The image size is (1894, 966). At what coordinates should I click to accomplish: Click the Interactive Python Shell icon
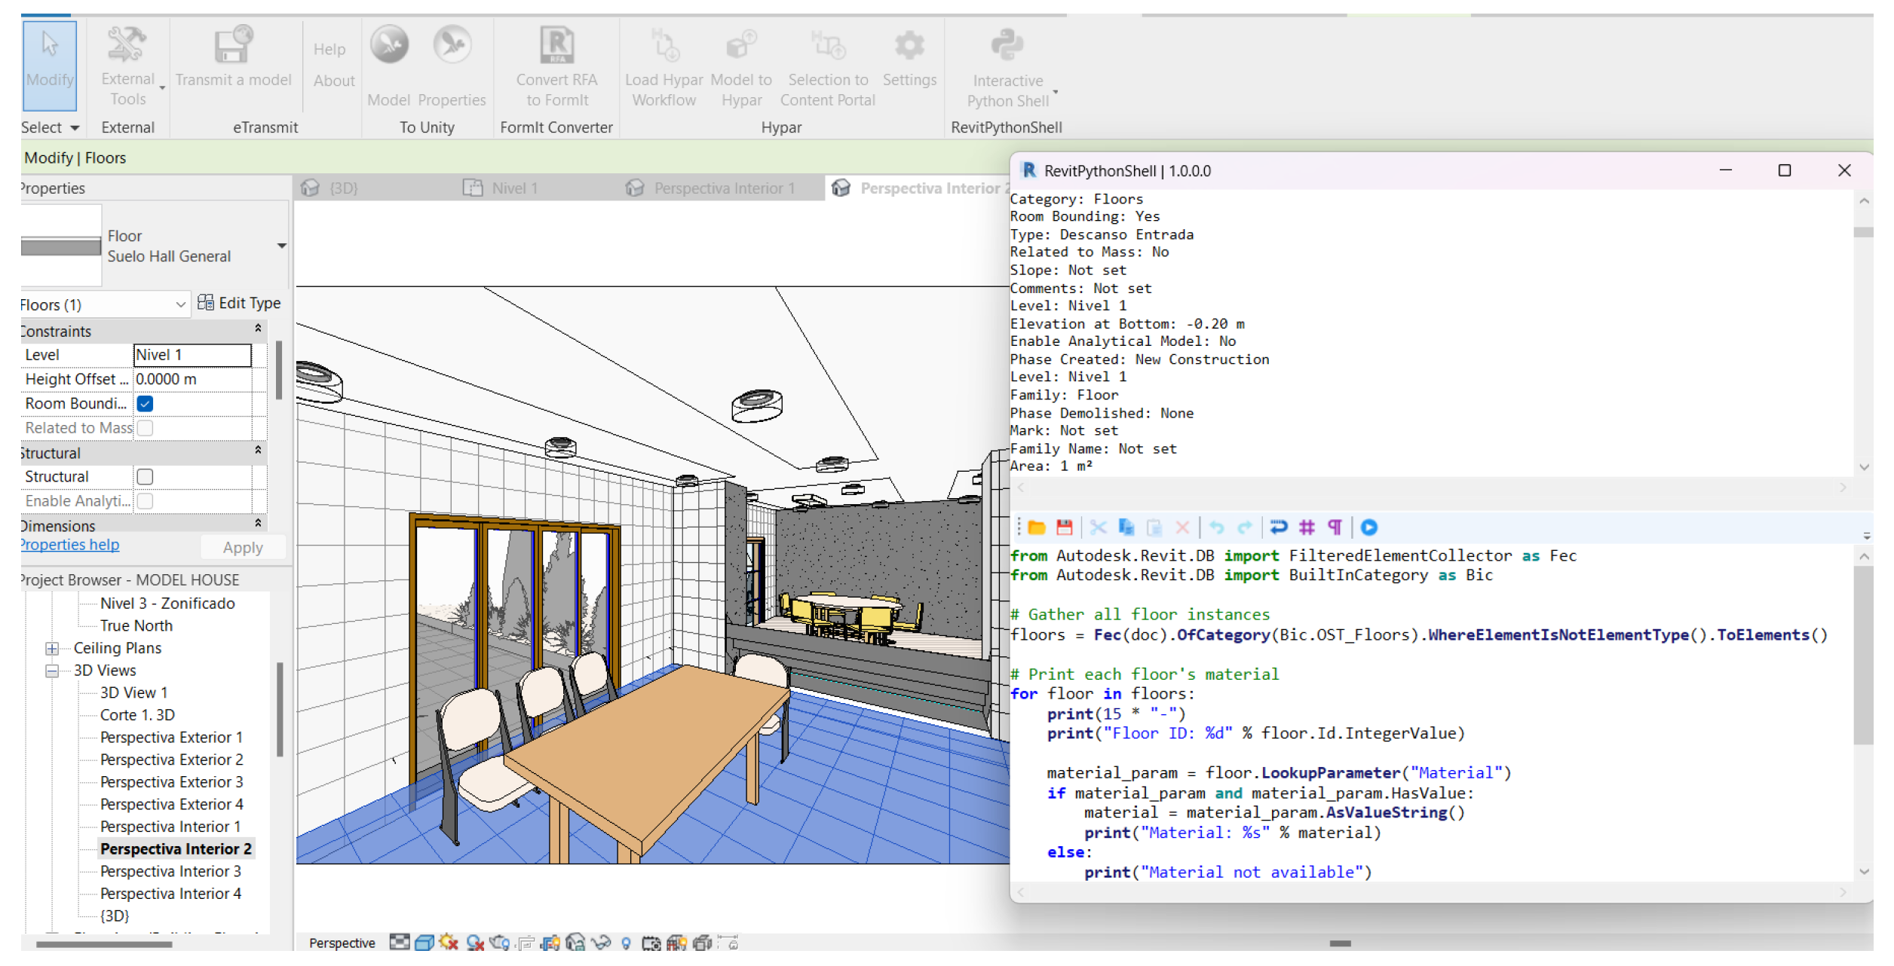pos(1007,47)
